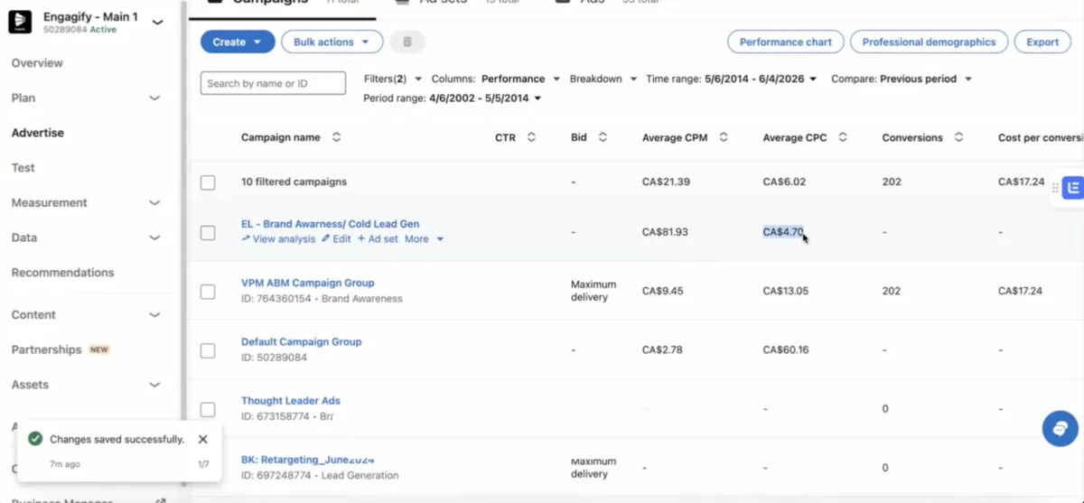The width and height of the screenshot is (1084, 503).
Task: Click the 7m ago notification timestamp
Action: [x=64, y=464]
